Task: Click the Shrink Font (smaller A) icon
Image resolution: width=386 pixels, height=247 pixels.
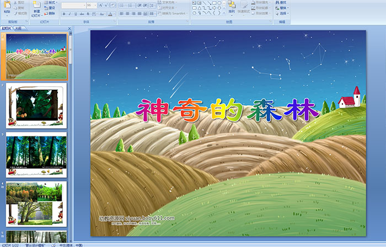Action: [x=106, y=5]
